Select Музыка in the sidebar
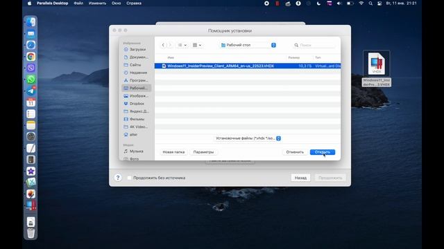The image size is (444, 249). click(137, 151)
